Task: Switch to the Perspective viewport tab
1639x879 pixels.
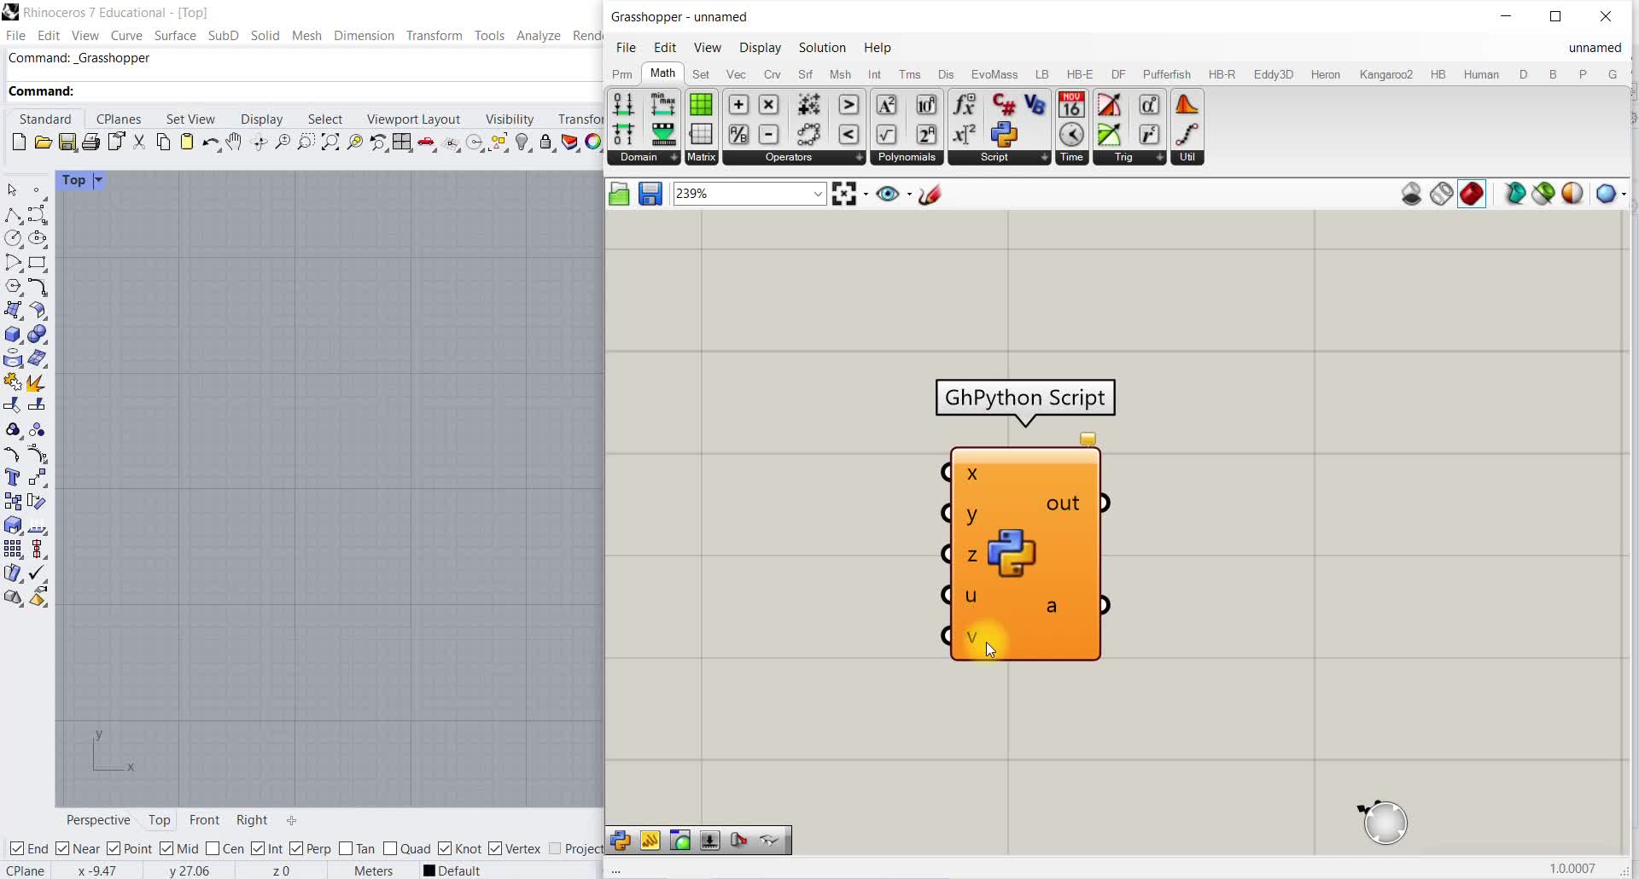Action: (98, 820)
